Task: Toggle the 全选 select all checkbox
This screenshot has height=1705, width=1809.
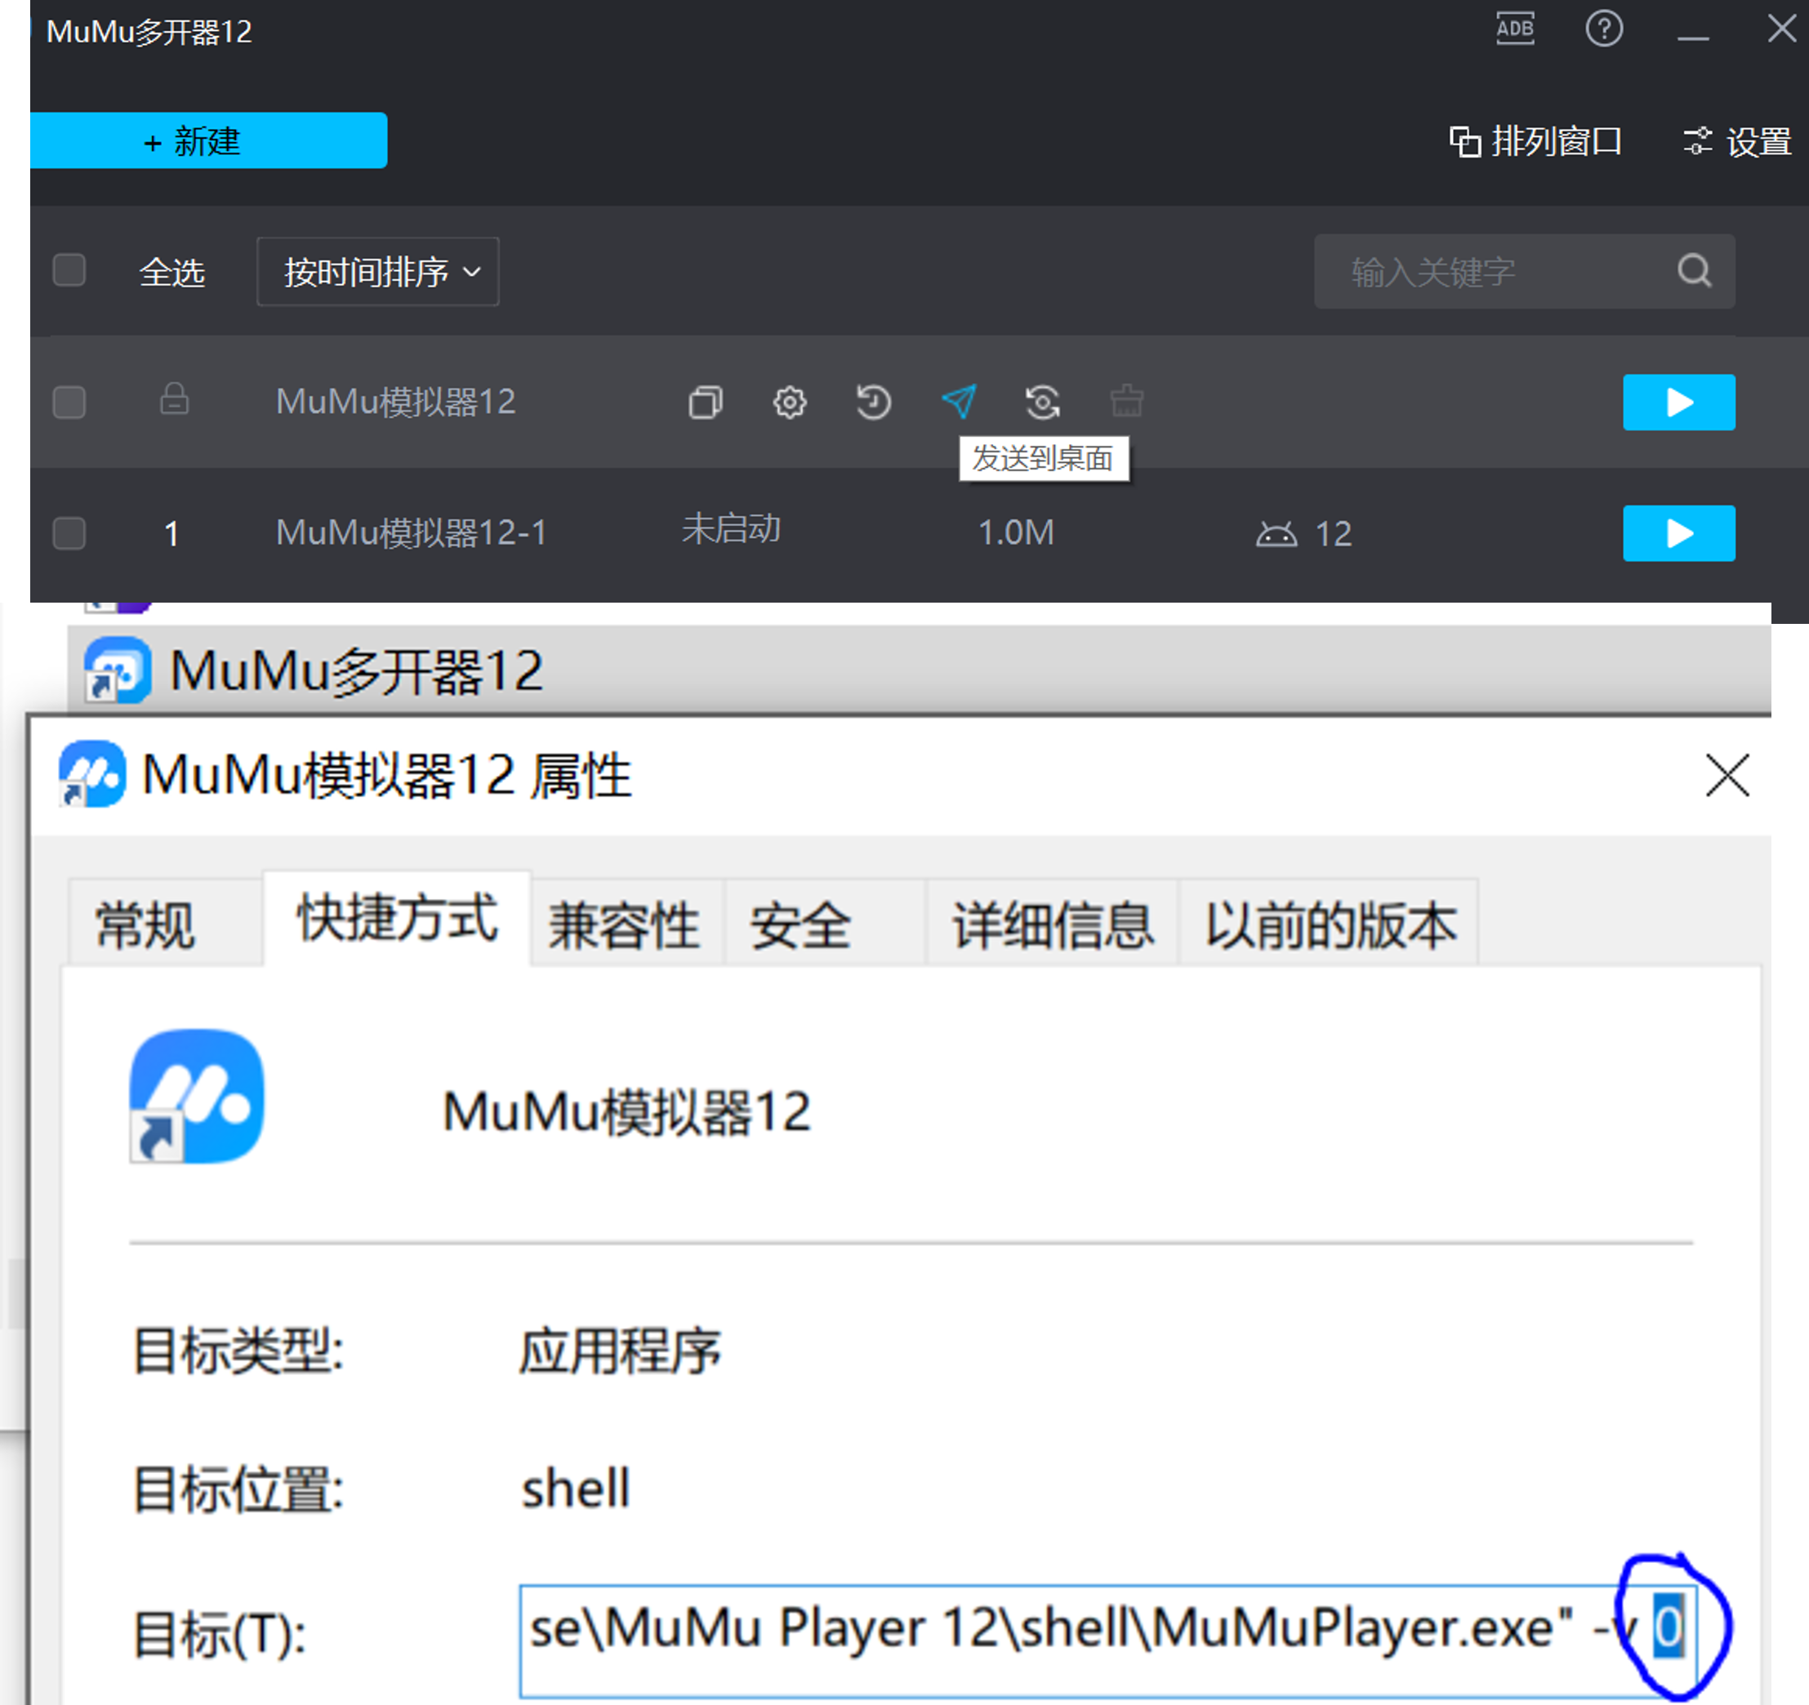Action: [x=69, y=270]
